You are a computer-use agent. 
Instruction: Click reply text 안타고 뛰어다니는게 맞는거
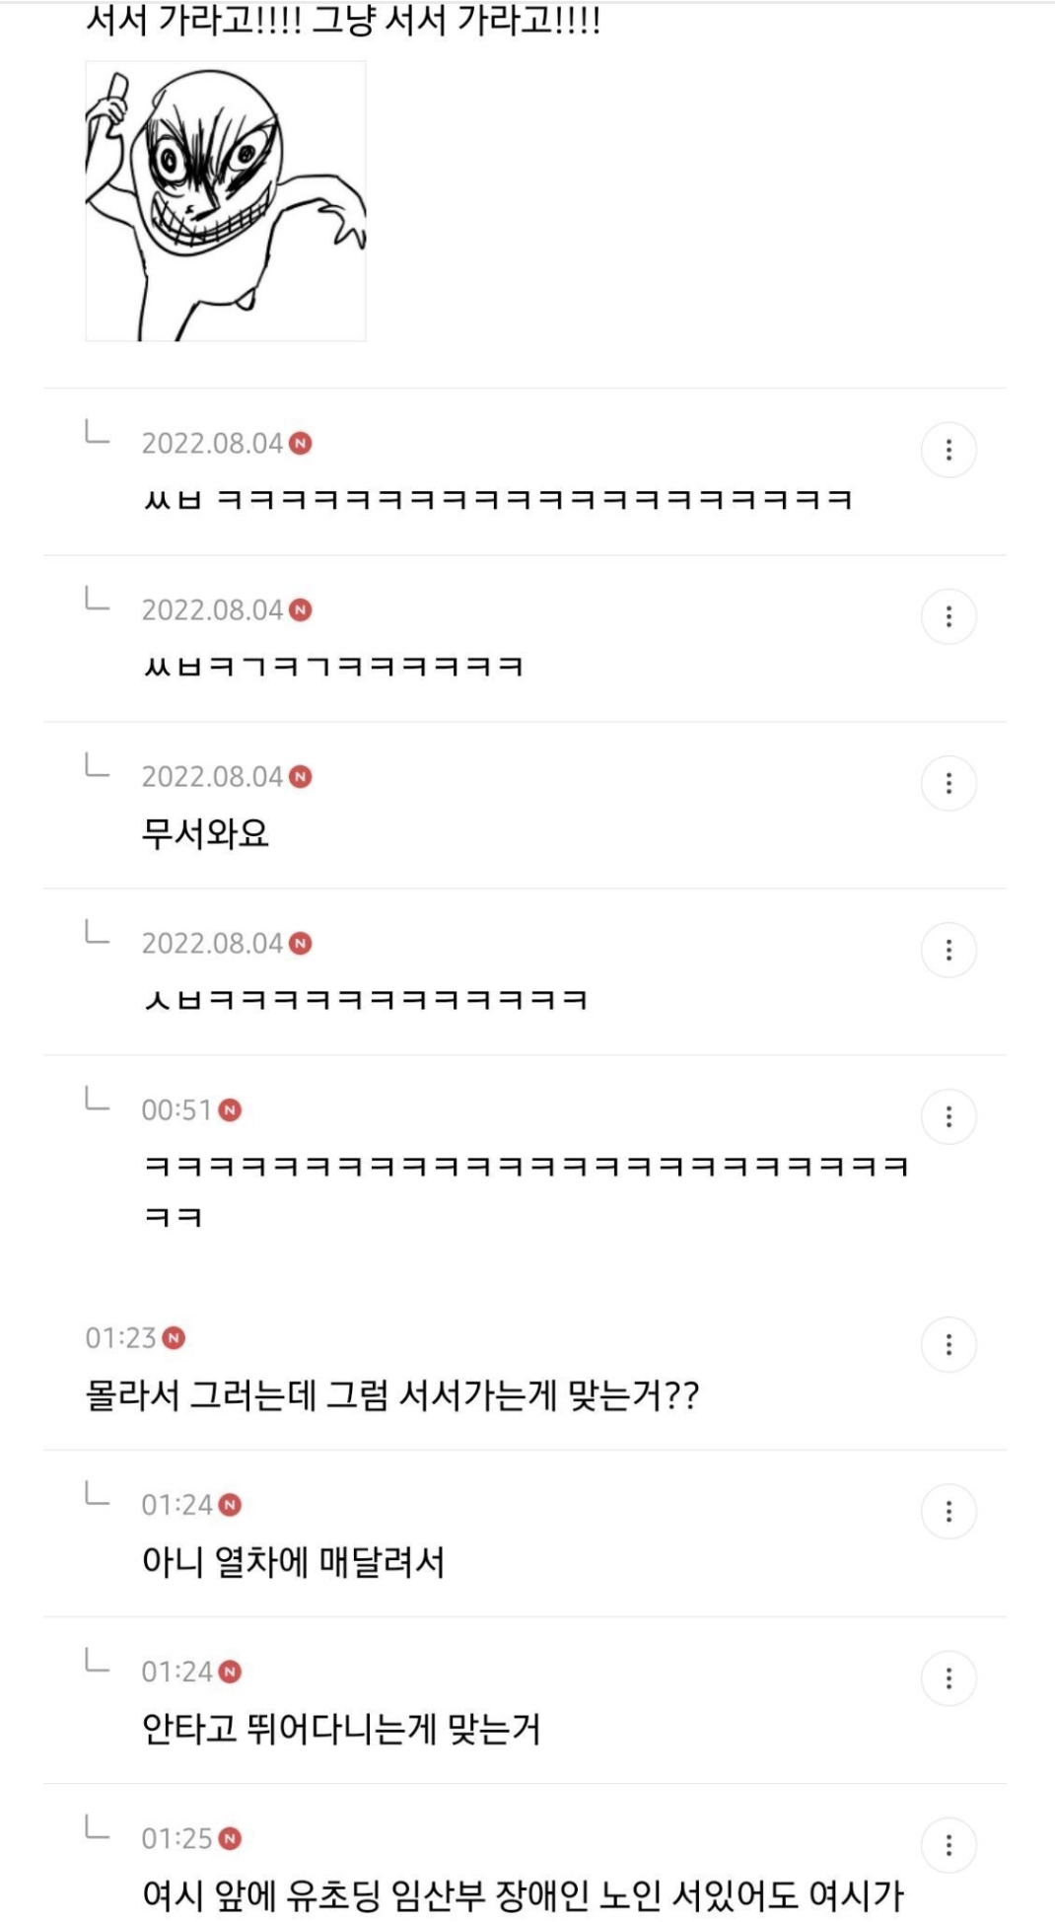pos(341,1729)
